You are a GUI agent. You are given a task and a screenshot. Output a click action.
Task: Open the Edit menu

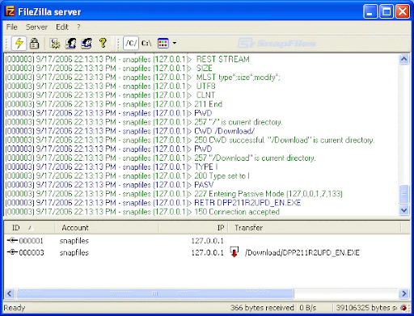pos(62,27)
